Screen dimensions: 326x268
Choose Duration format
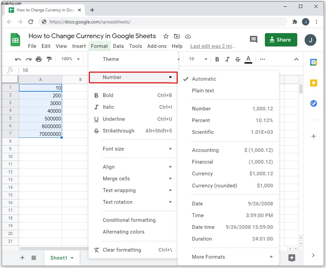pyautogui.click(x=228, y=239)
